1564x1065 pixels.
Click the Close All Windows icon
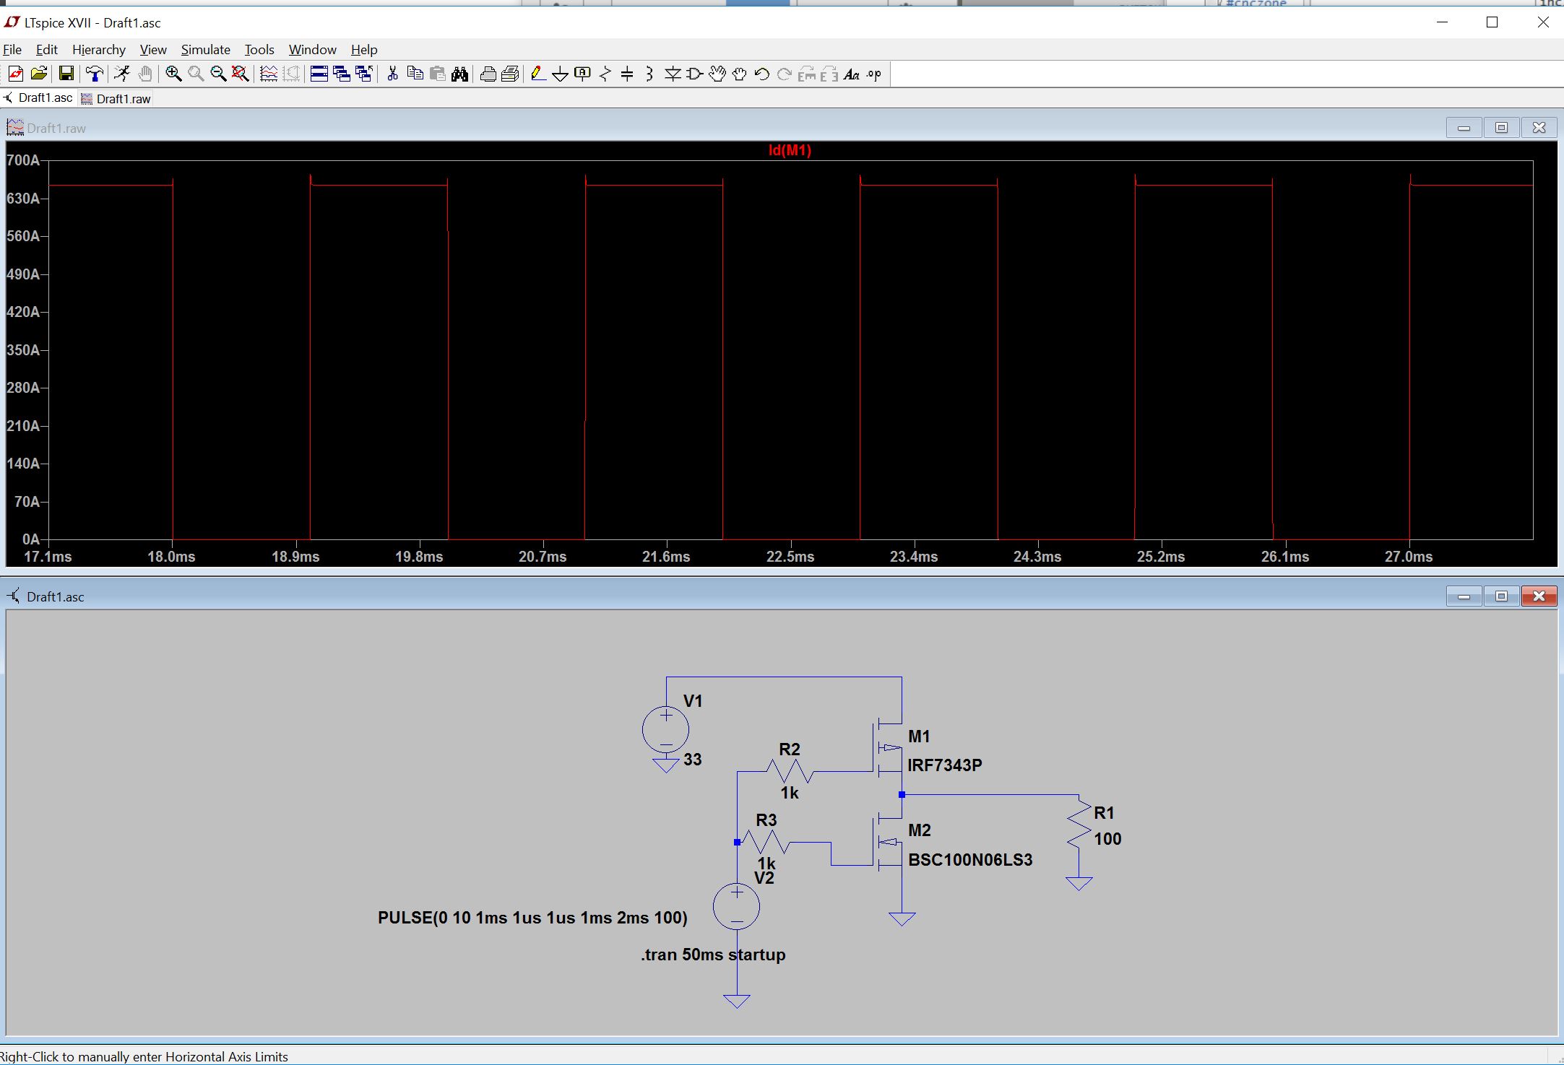tap(364, 74)
